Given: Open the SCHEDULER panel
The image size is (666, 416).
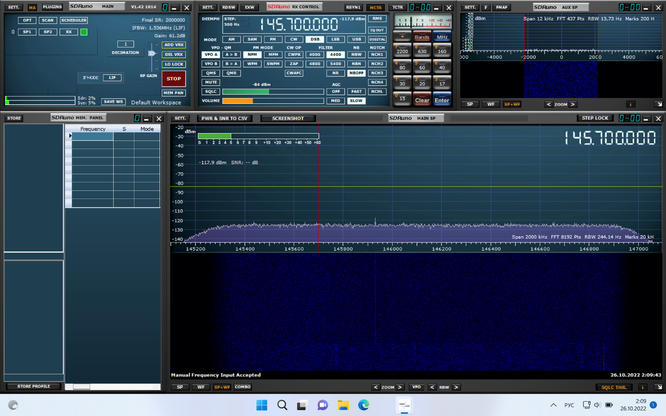Looking at the screenshot, I should pos(74,20).
